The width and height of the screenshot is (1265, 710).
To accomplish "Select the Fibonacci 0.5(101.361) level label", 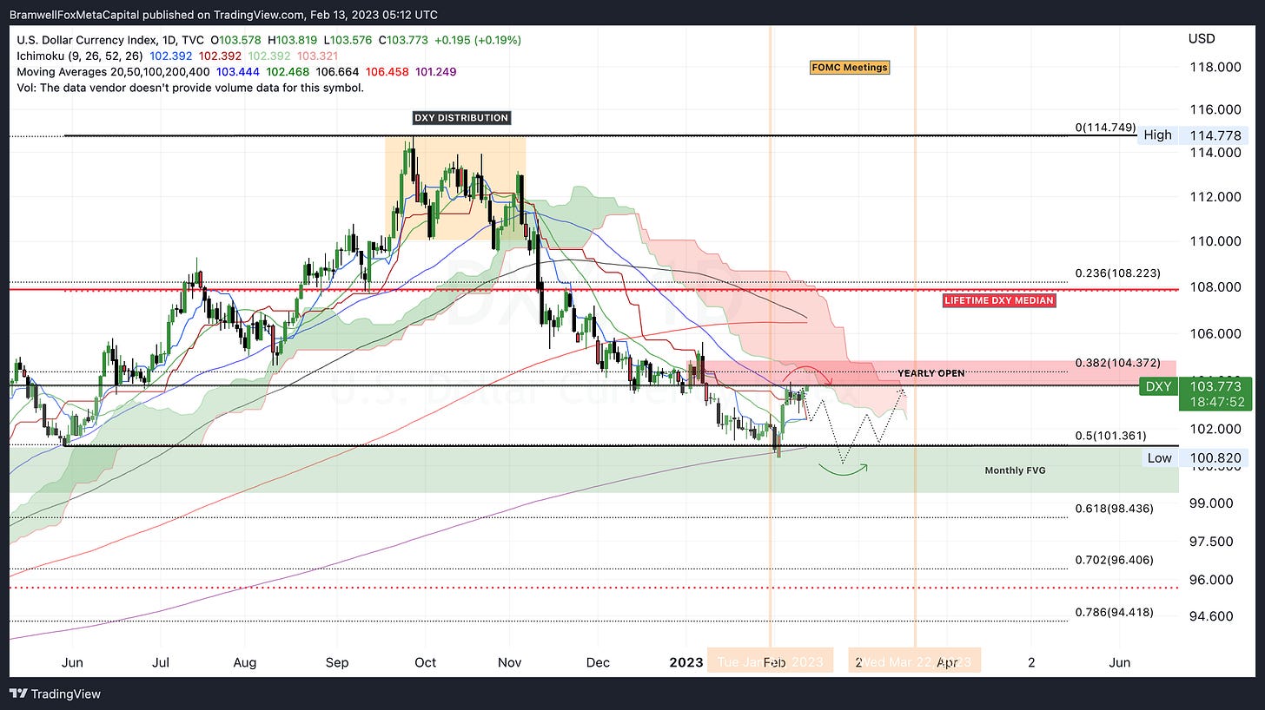I will (x=1109, y=436).
